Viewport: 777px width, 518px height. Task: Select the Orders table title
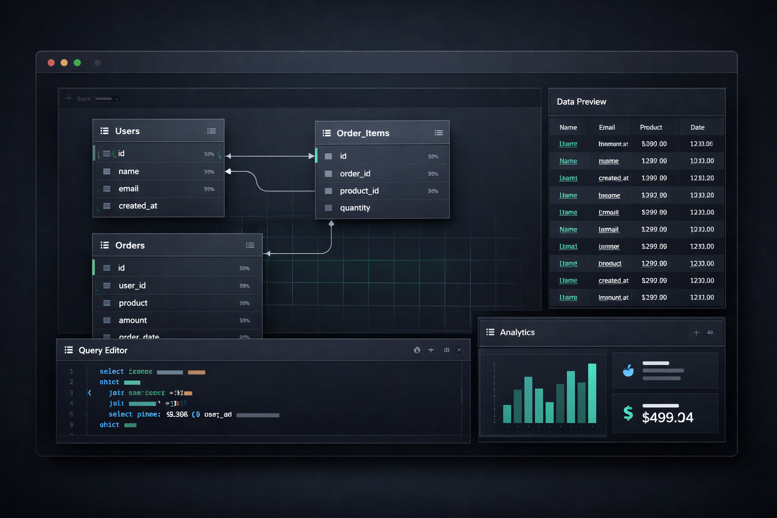point(130,245)
